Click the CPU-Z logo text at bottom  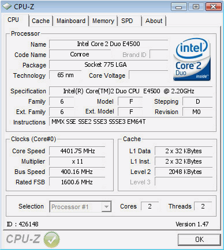click(x=23, y=239)
